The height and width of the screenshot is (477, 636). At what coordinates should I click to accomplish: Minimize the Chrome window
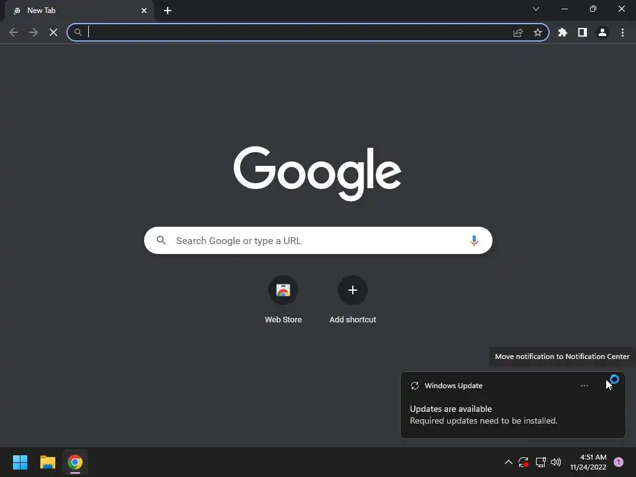564,9
